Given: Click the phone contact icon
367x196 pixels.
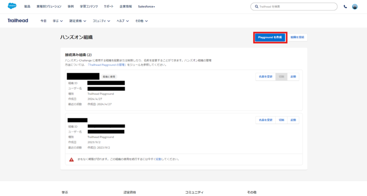Looking at the screenshot, I should point(345,7).
